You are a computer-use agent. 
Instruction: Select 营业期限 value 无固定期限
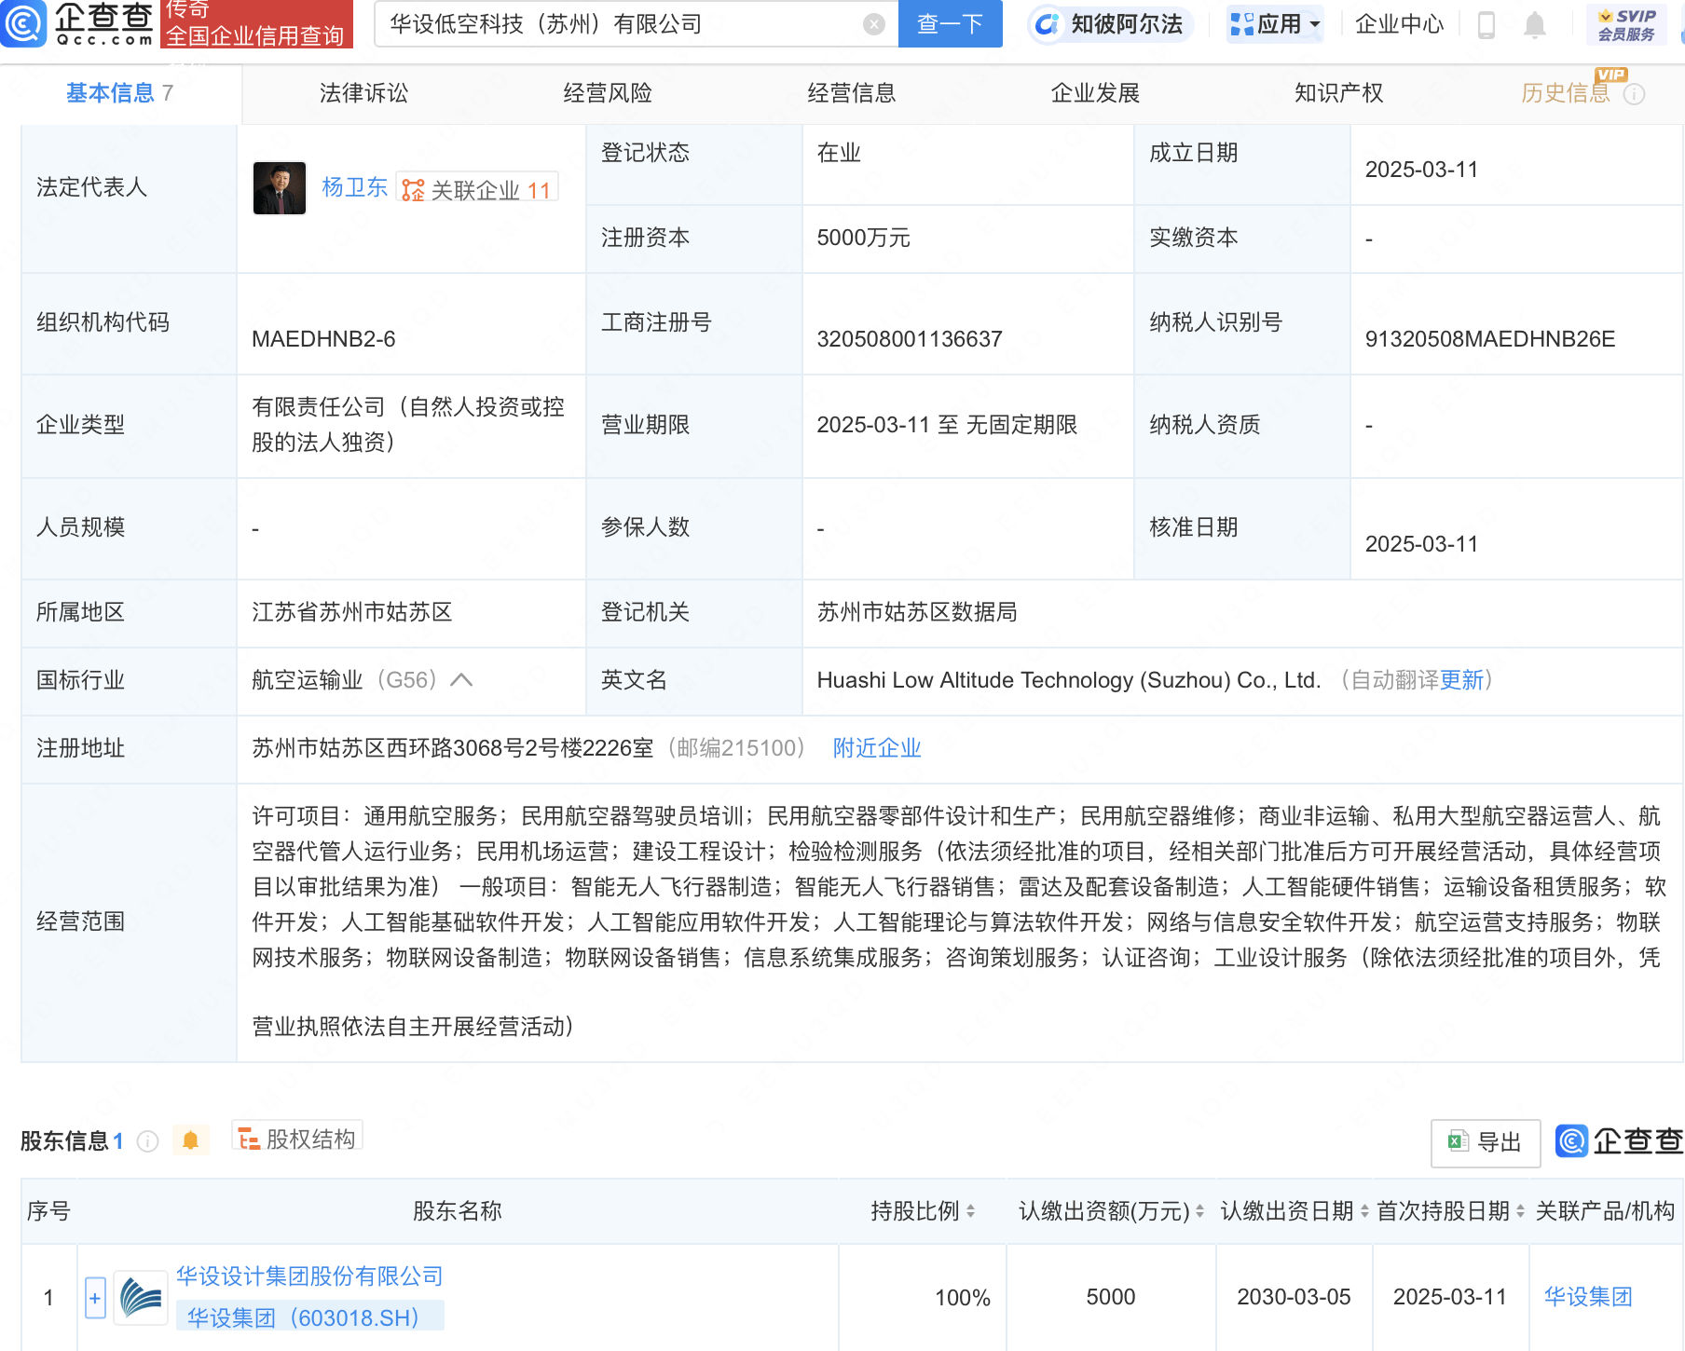click(1021, 425)
